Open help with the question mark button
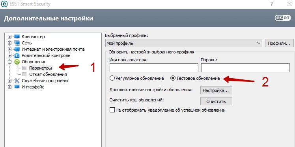This screenshot has height=147, width=295. (272, 4)
